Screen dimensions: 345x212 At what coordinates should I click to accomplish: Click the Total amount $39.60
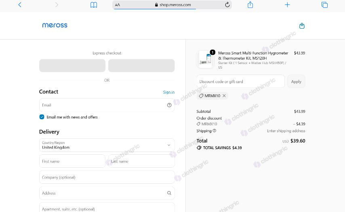click(x=298, y=141)
